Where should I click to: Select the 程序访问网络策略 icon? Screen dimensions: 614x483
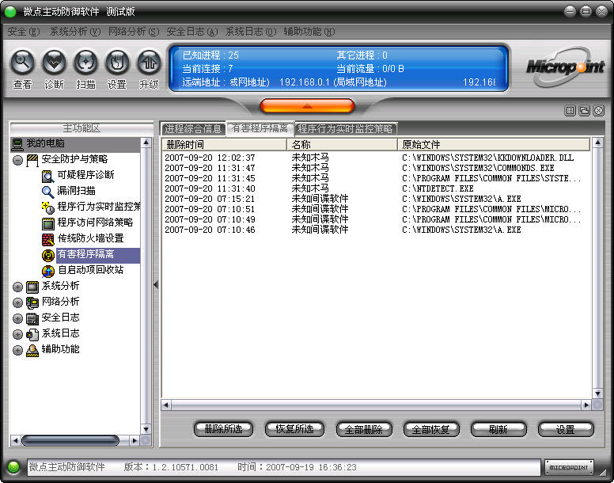pos(47,223)
